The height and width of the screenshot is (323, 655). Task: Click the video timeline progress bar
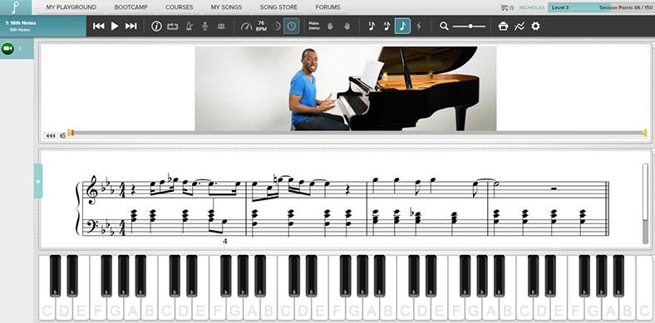tap(359, 133)
